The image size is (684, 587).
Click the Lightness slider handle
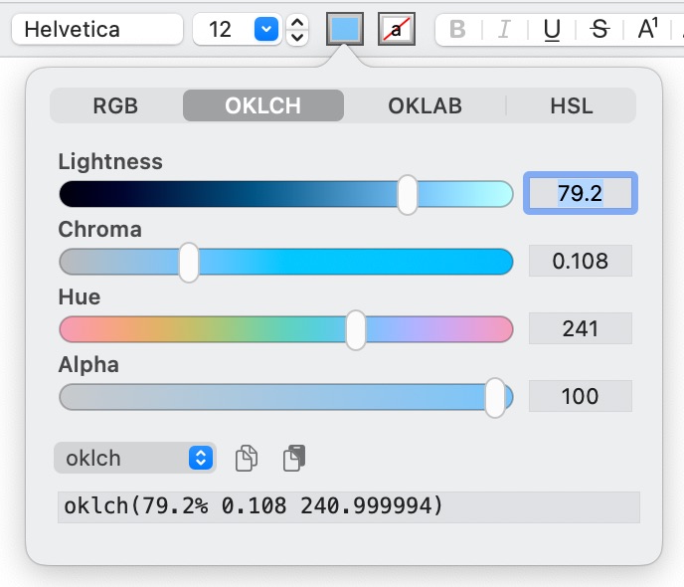coord(408,195)
